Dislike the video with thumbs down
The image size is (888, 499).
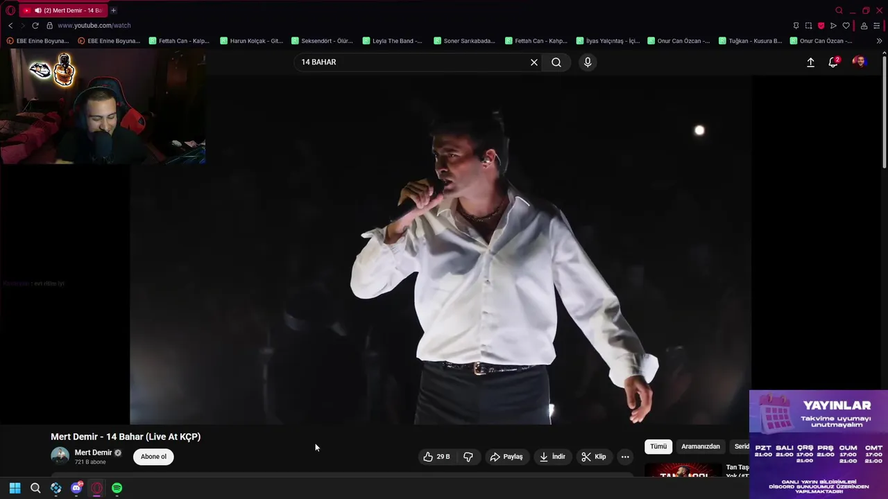tap(468, 457)
